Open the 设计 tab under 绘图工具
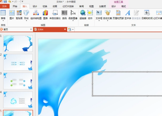 113,6
